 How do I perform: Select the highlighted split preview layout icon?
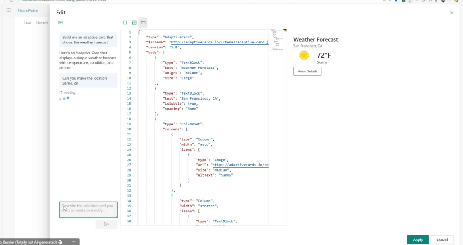pos(143,23)
